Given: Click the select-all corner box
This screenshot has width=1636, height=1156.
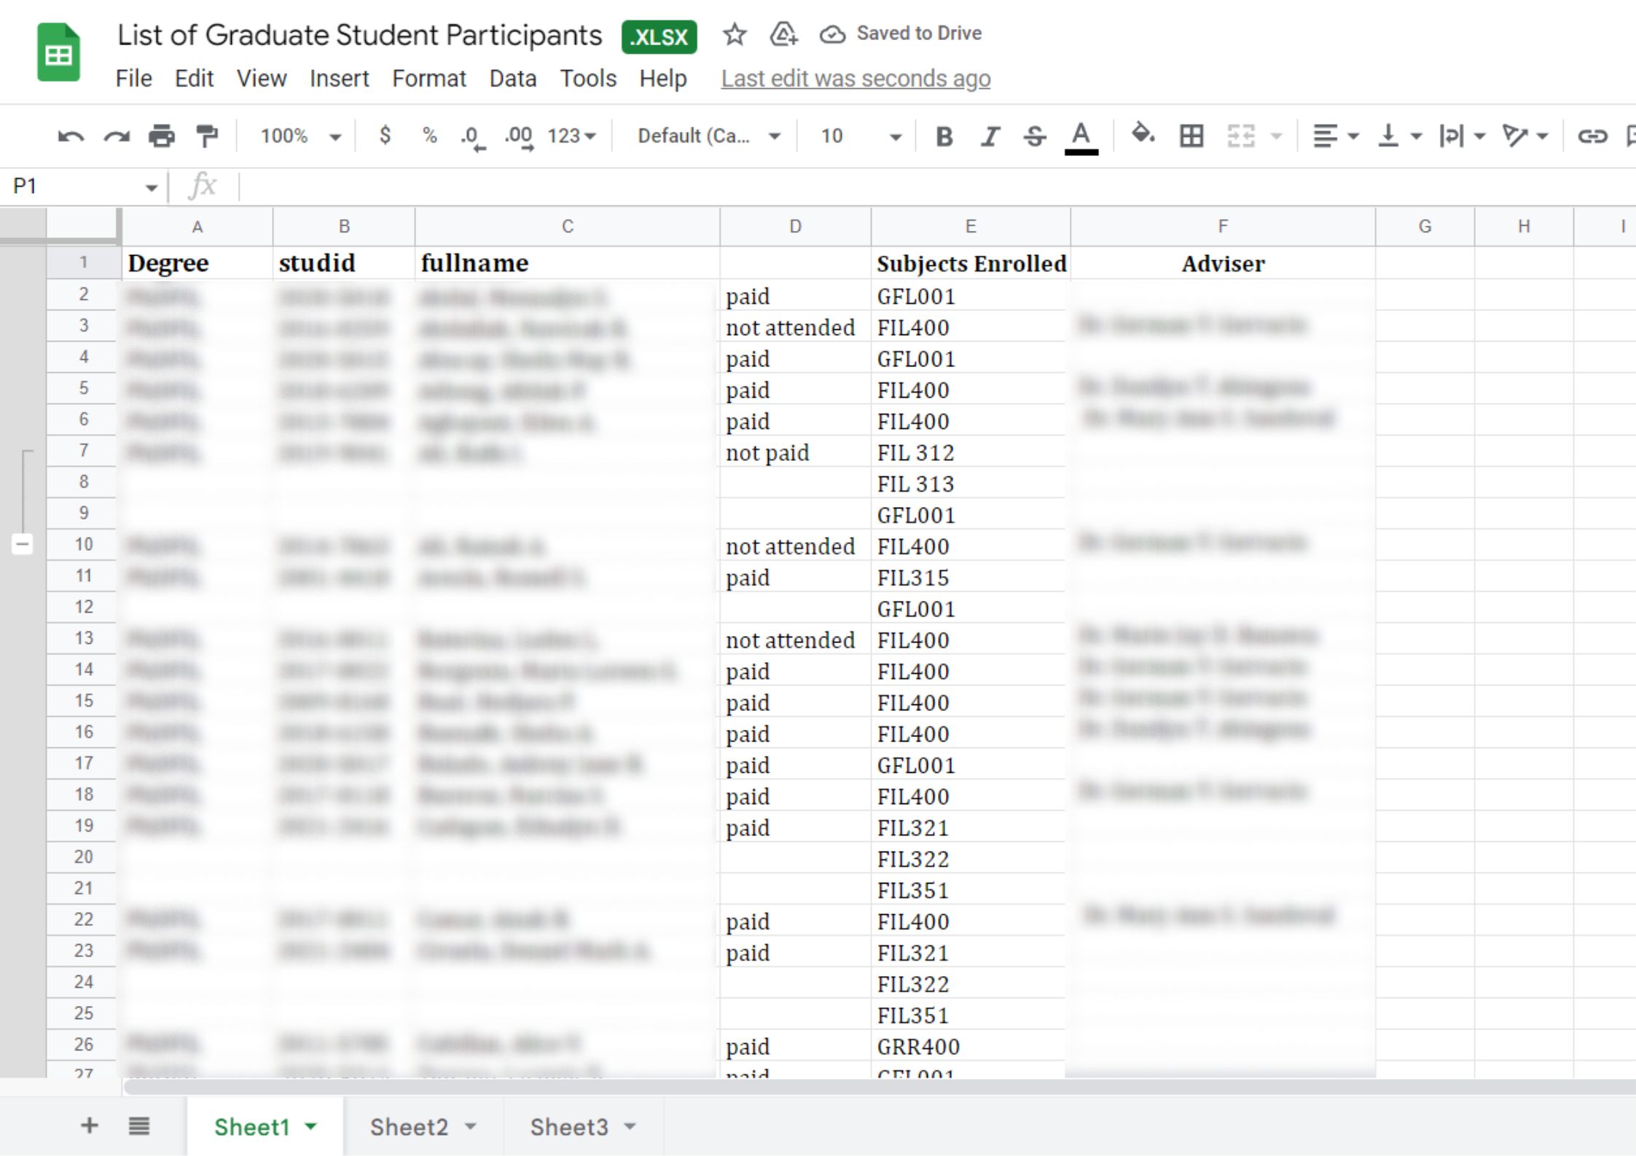Looking at the screenshot, I should (x=82, y=225).
